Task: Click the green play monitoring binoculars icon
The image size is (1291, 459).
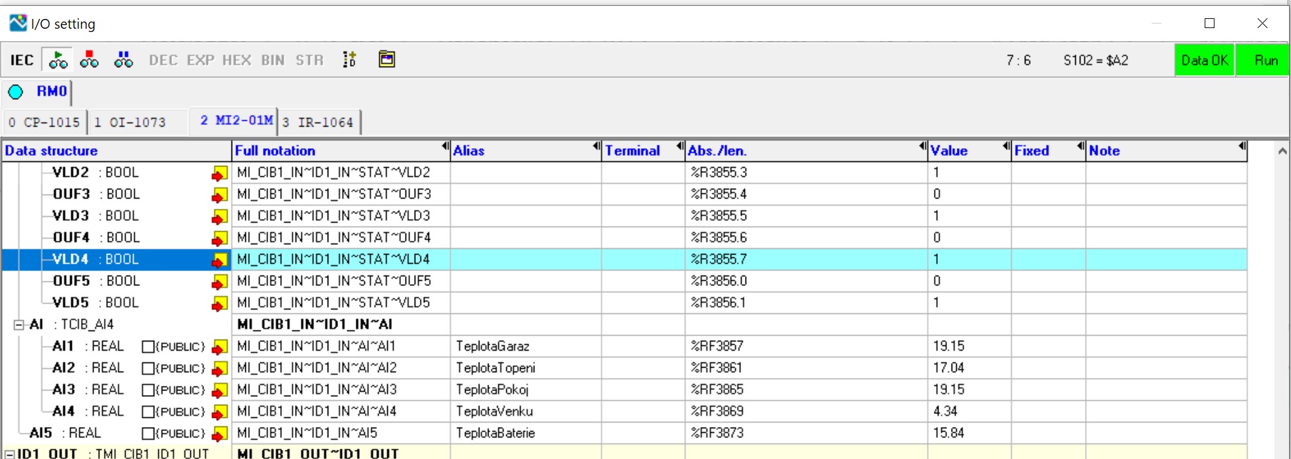Action: point(58,60)
